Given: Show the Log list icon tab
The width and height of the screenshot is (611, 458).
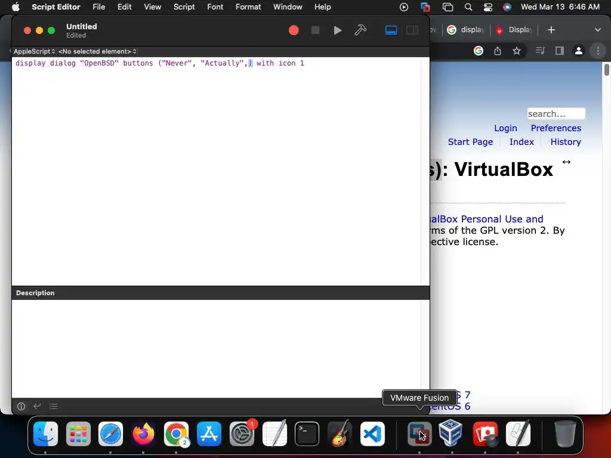Looking at the screenshot, I should pos(53,406).
